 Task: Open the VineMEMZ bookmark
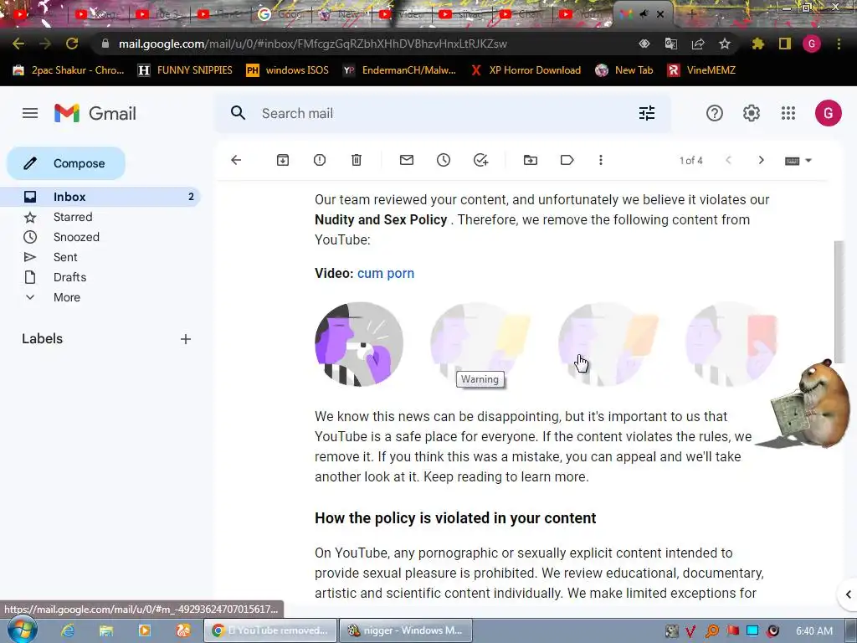coord(701,70)
